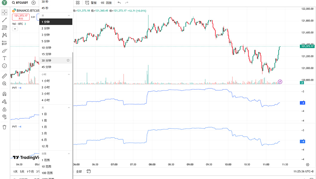Select the text annotation tool
Screen dimensions: 316x179
point(4,58)
